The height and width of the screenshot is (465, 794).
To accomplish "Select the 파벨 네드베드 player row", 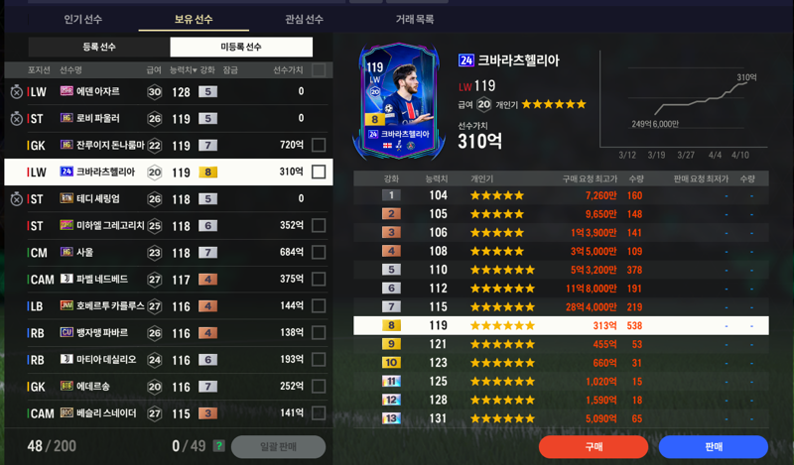I will [168, 280].
